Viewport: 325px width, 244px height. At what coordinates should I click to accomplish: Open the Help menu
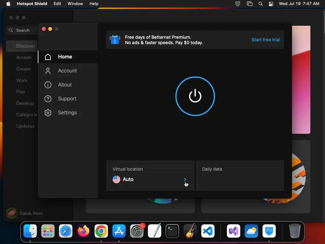[94, 3]
